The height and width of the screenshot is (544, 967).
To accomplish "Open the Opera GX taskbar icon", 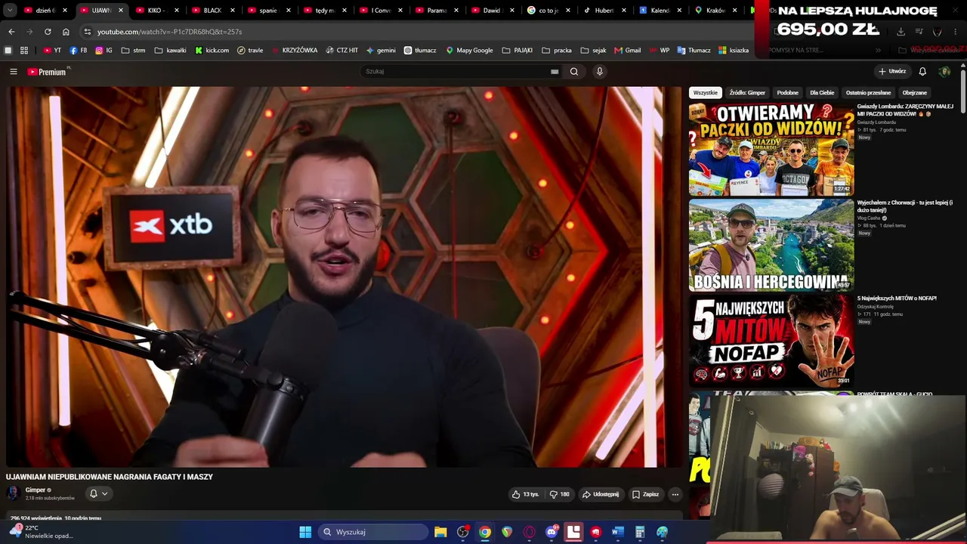I will (530, 532).
